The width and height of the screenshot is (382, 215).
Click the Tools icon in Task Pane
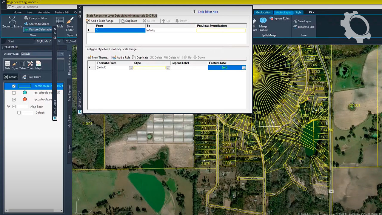pyautogui.click(x=30, y=64)
